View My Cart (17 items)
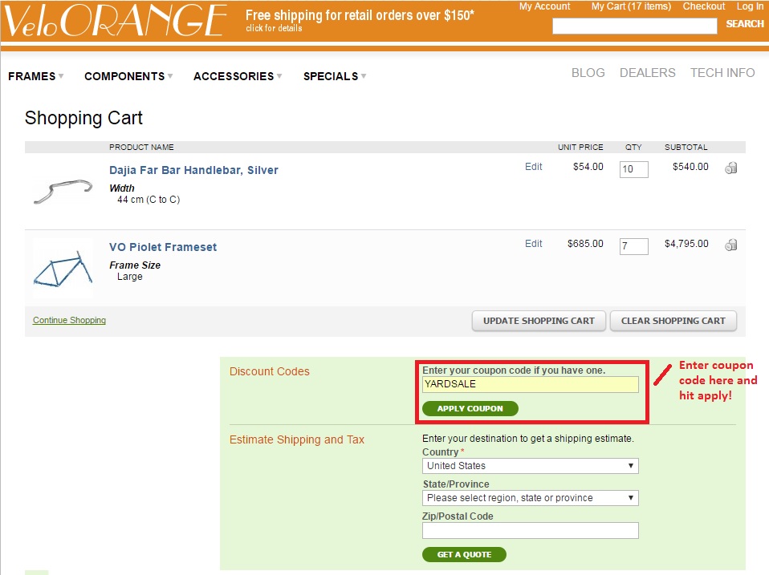769x575 pixels. click(631, 6)
